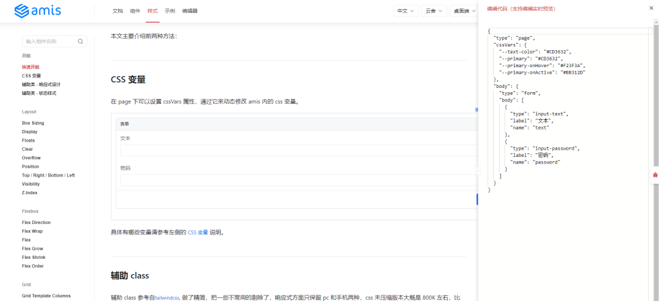Viewport: 659px width, 301px height.
Task: Close the code editor panel
Action: click(650, 9)
